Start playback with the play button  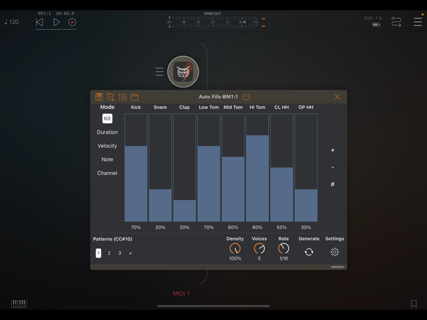[x=56, y=22]
